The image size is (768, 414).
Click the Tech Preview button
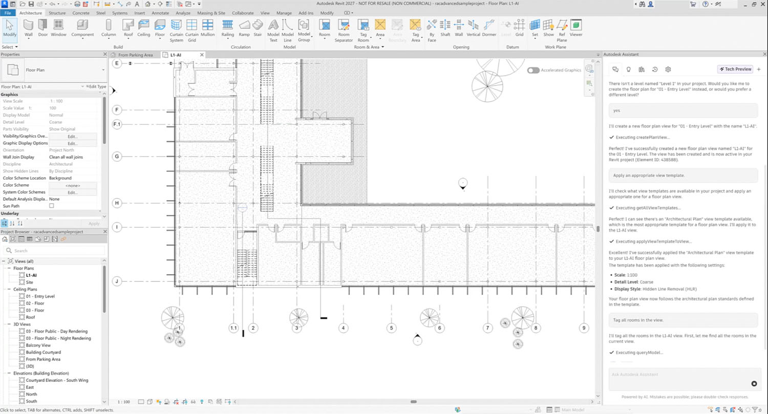(735, 69)
